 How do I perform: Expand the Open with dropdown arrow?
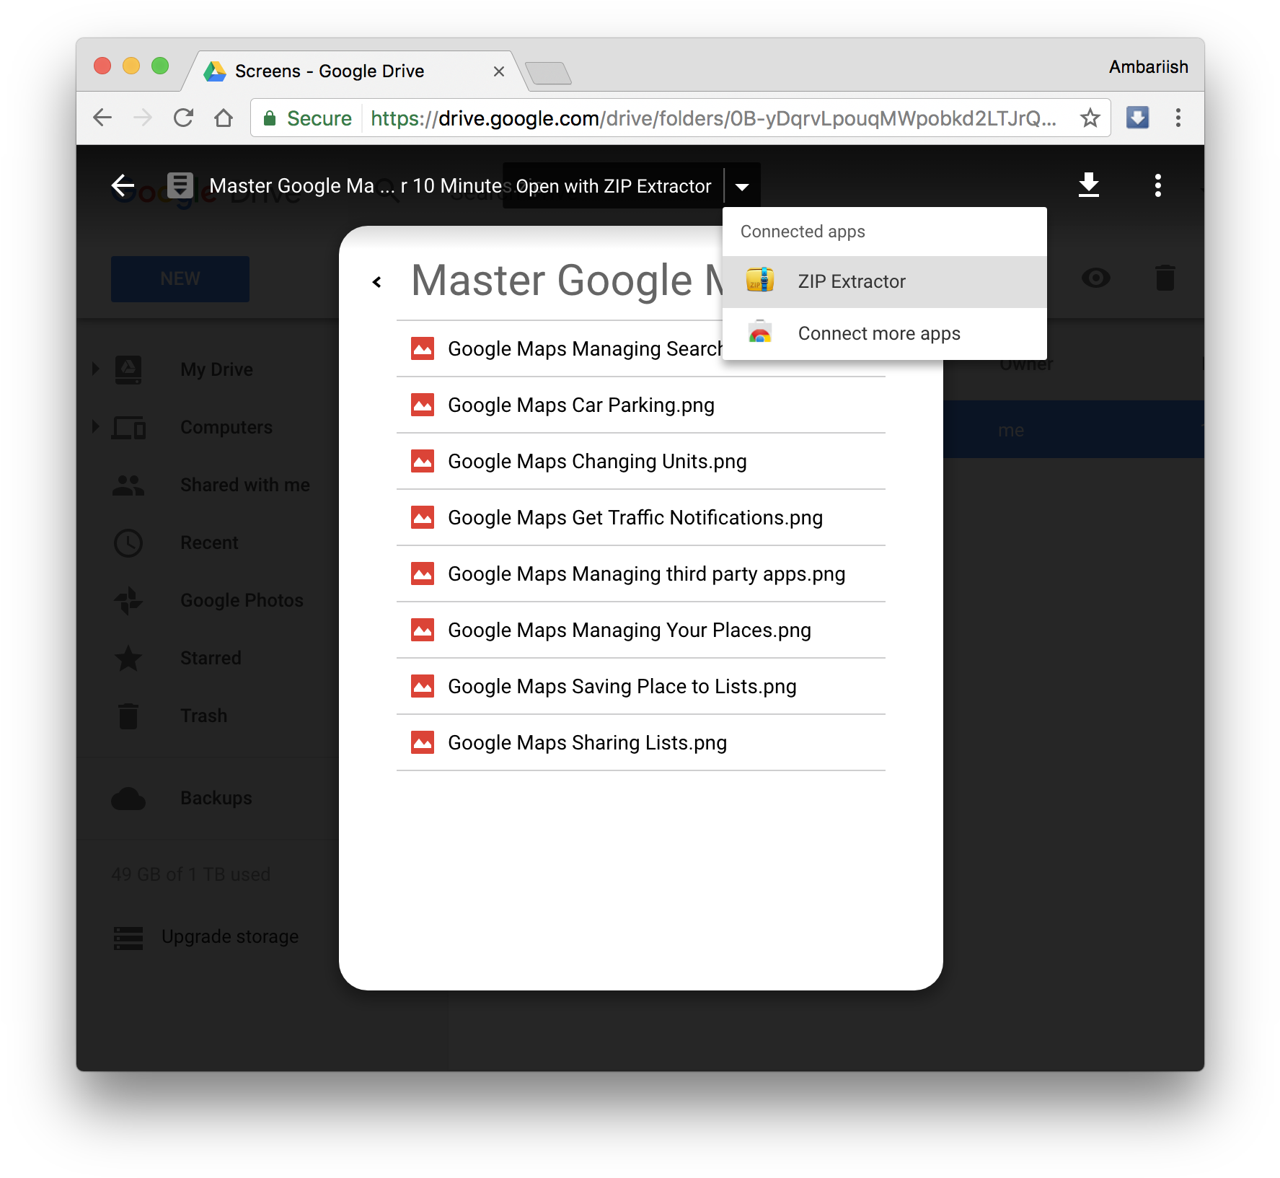click(742, 187)
